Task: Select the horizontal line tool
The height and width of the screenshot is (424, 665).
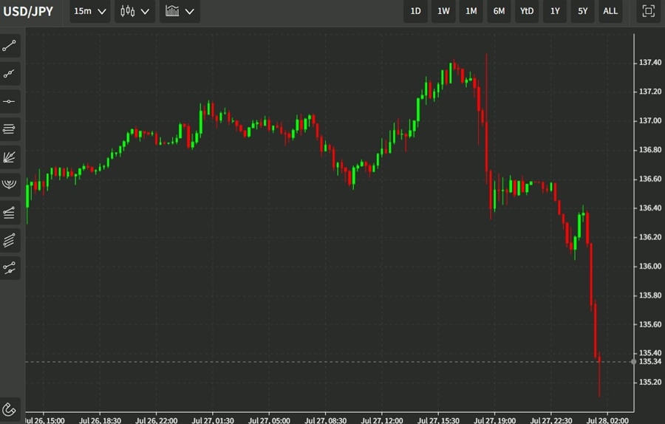Action: pos(10,101)
